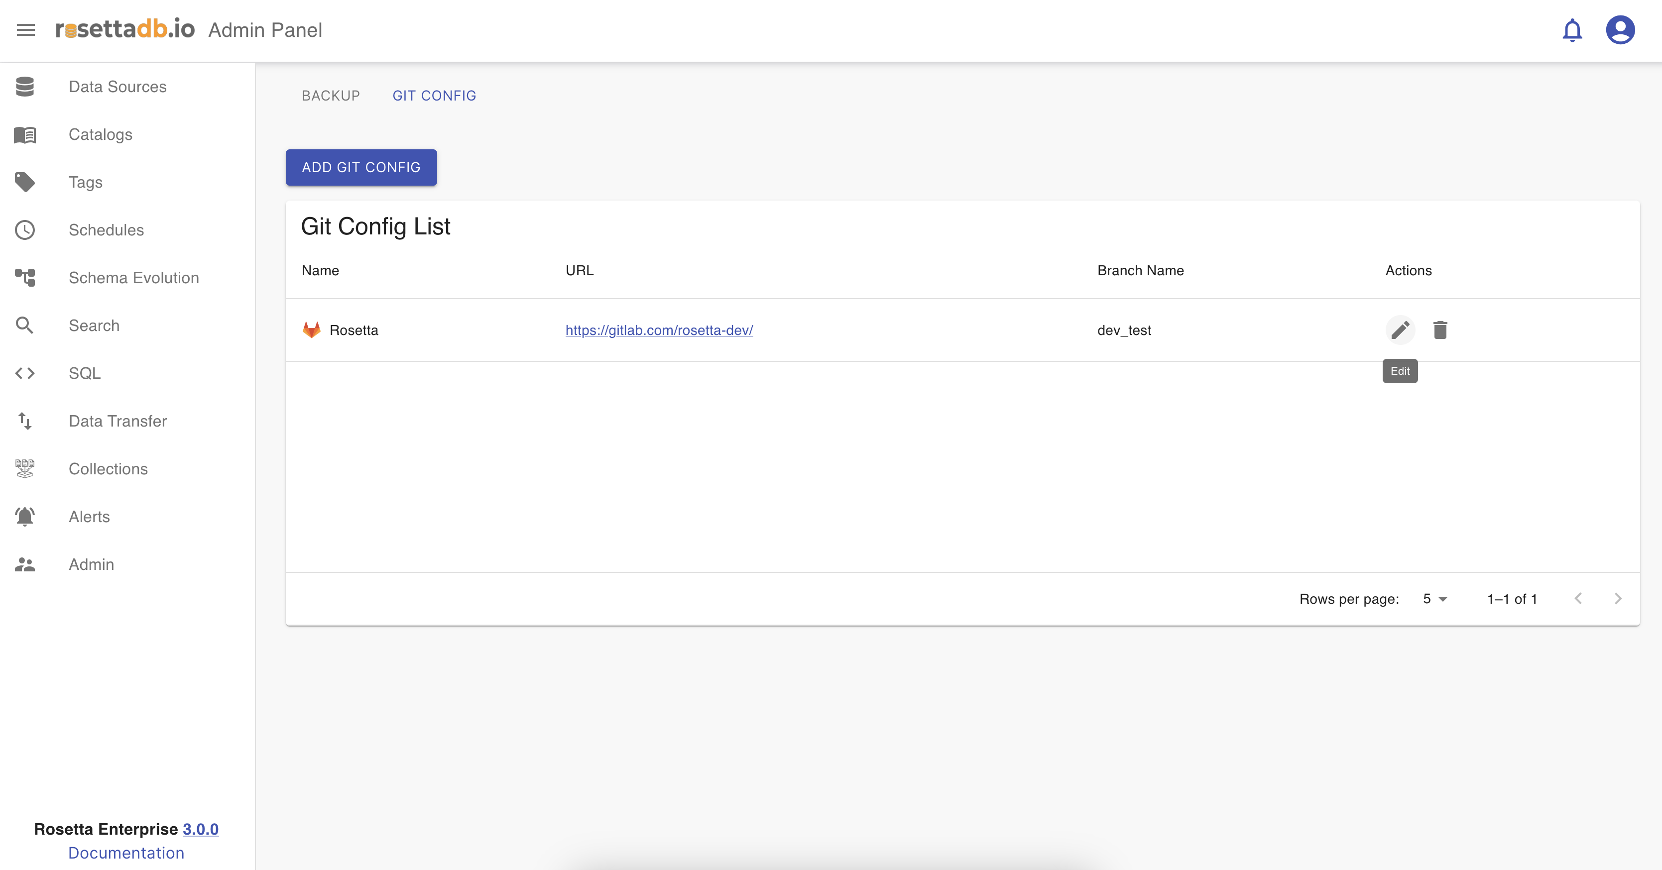
Task: Click the 3.0.0 version link
Action: 200,829
